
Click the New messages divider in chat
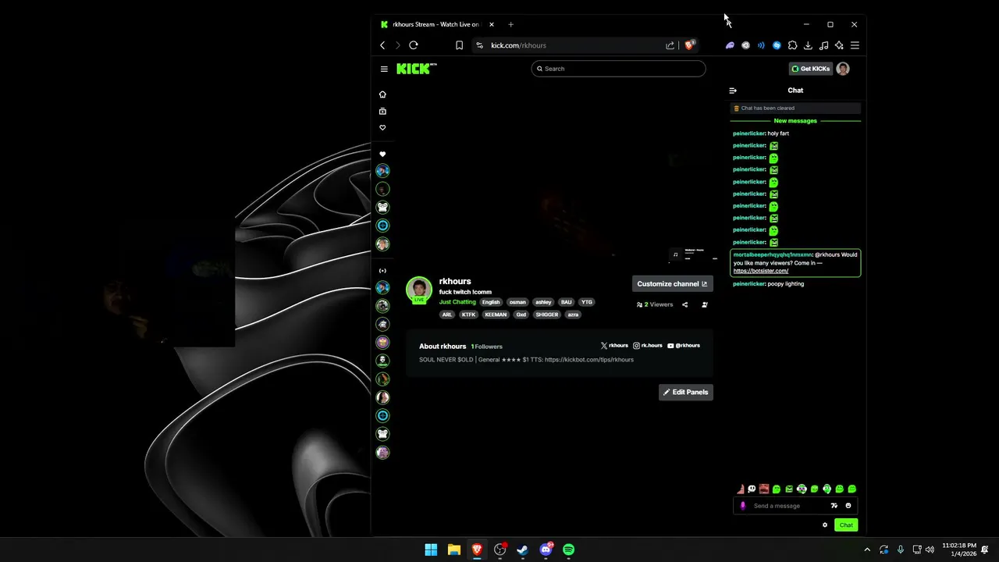795,121
